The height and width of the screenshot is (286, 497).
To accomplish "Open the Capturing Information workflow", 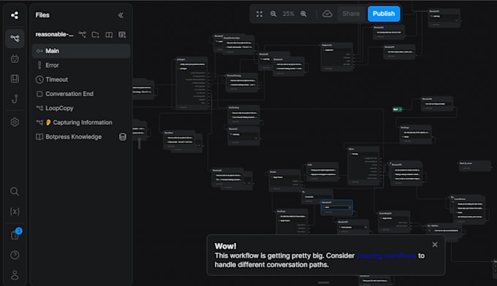I will (x=81, y=123).
